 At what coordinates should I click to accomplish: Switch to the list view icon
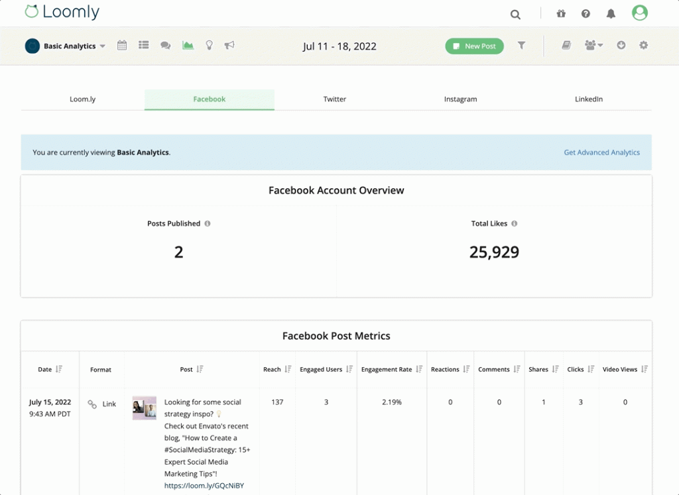pos(144,45)
